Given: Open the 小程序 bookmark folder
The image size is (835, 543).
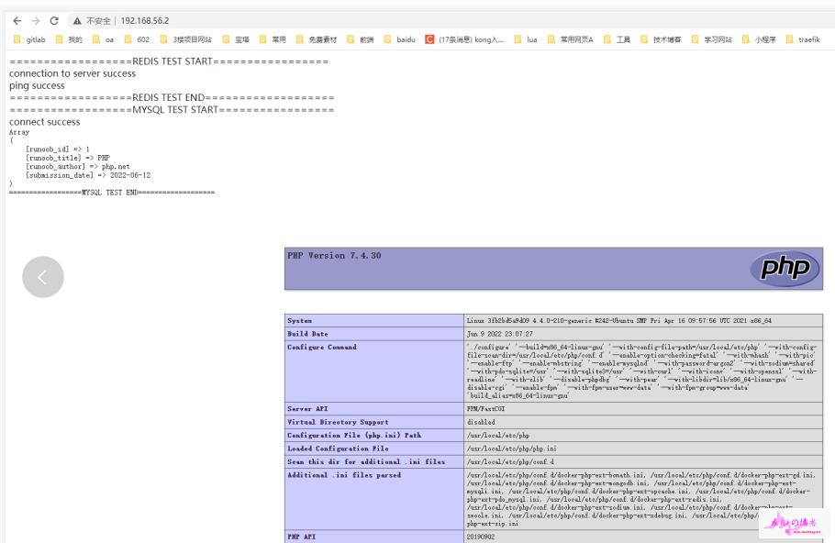Looking at the screenshot, I should coord(759,39).
